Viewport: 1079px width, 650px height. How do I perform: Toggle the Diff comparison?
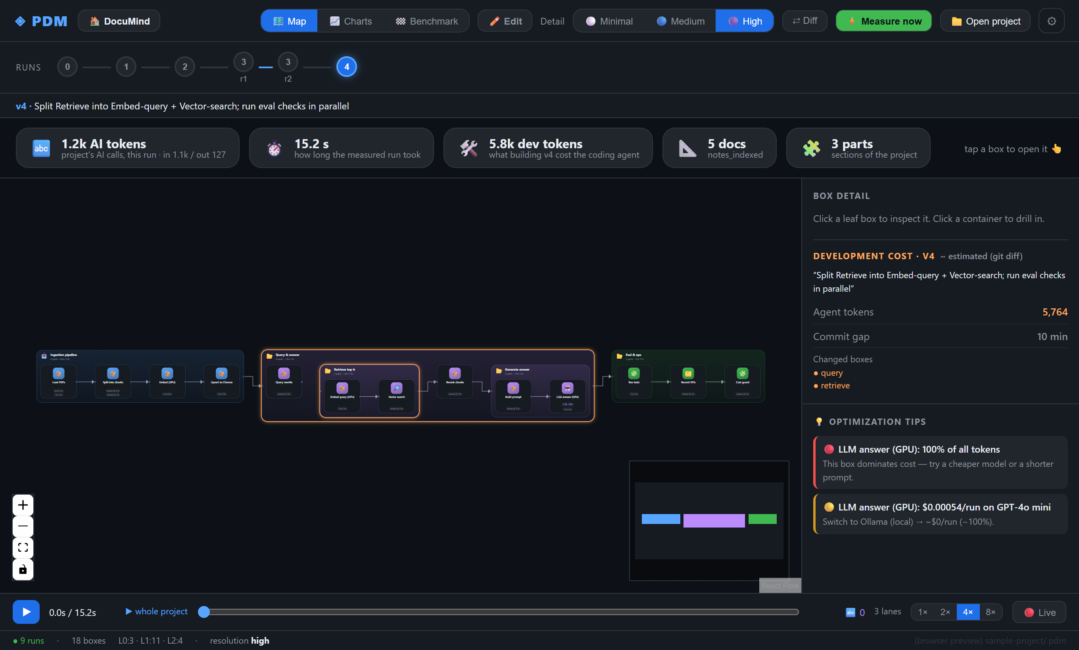click(x=804, y=21)
